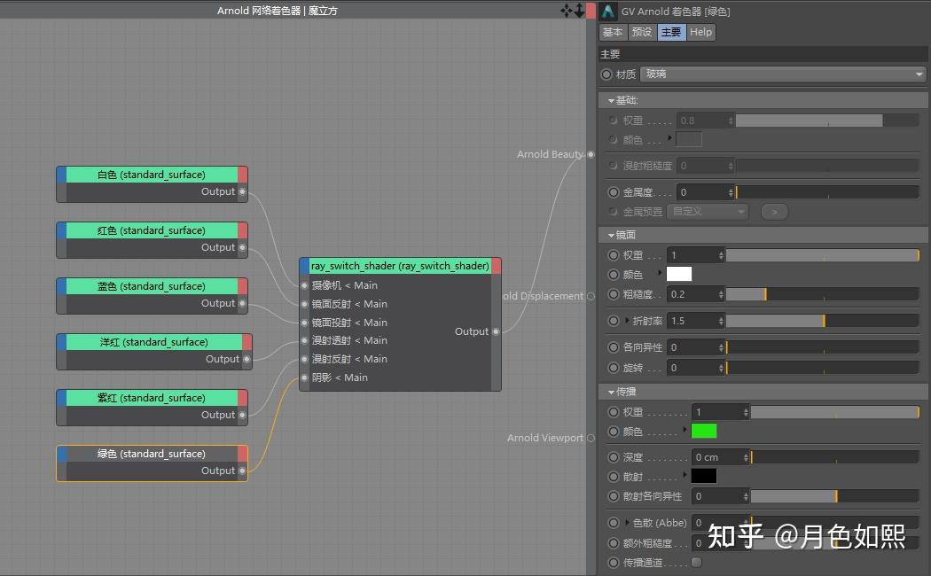This screenshot has height=576, width=931.
Task: Click the green 颜色 swatch under 传播
Action: point(704,431)
